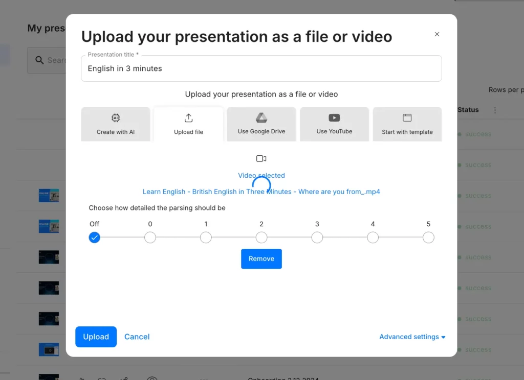Close the upload dialog with X
Viewport: 524px width, 380px height.
click(437, 34)
